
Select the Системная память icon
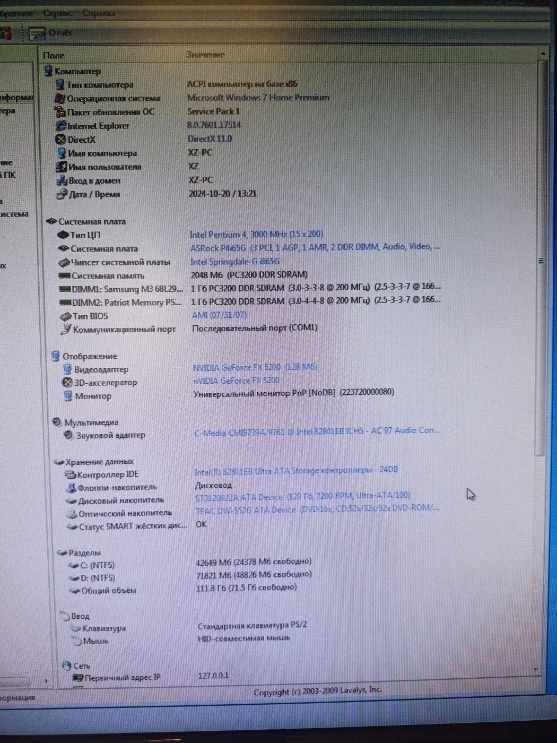tap(65, 275)
